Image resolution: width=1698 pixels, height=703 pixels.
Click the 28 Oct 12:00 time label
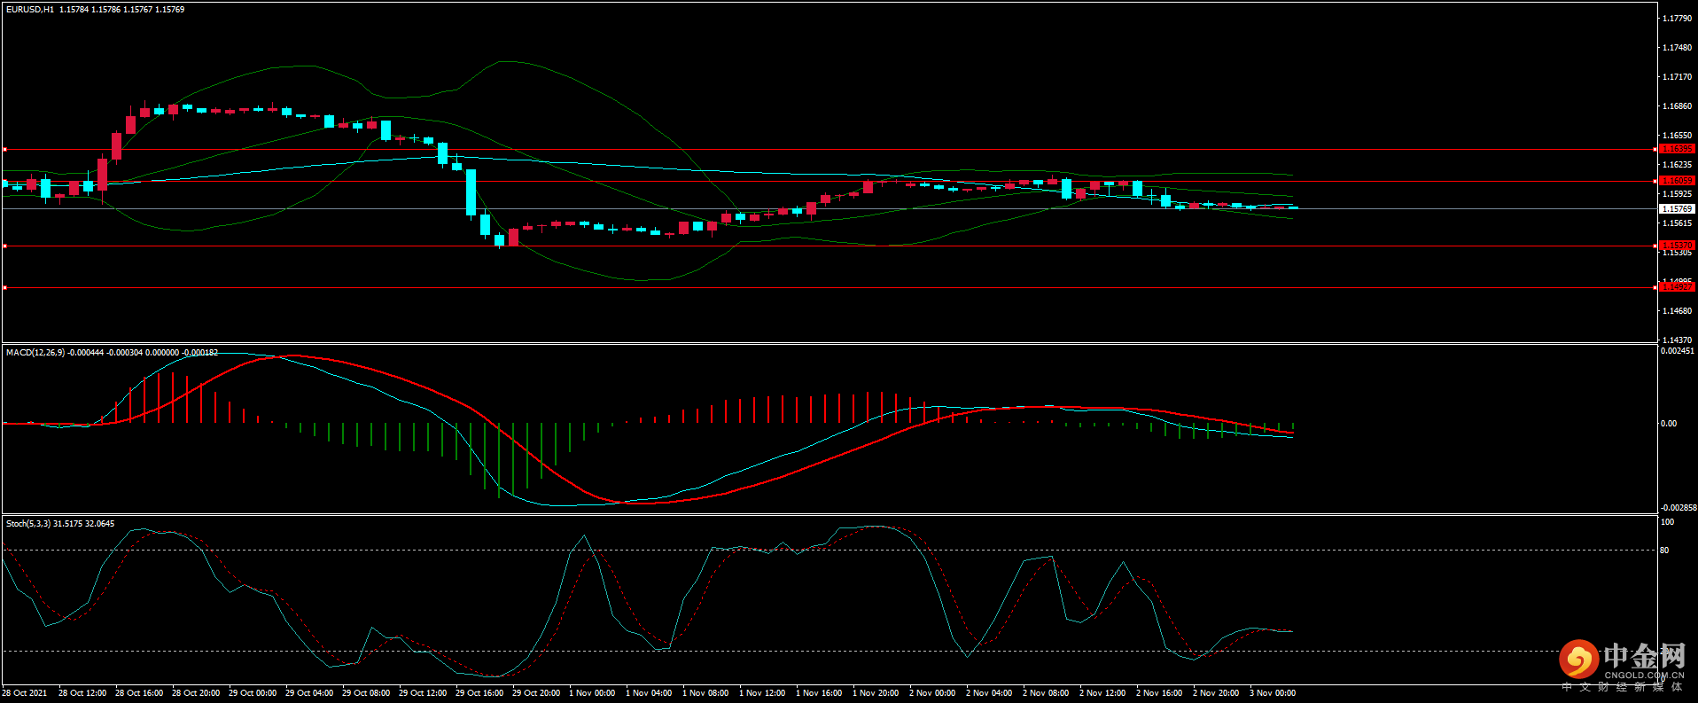[x=82, y=693]
